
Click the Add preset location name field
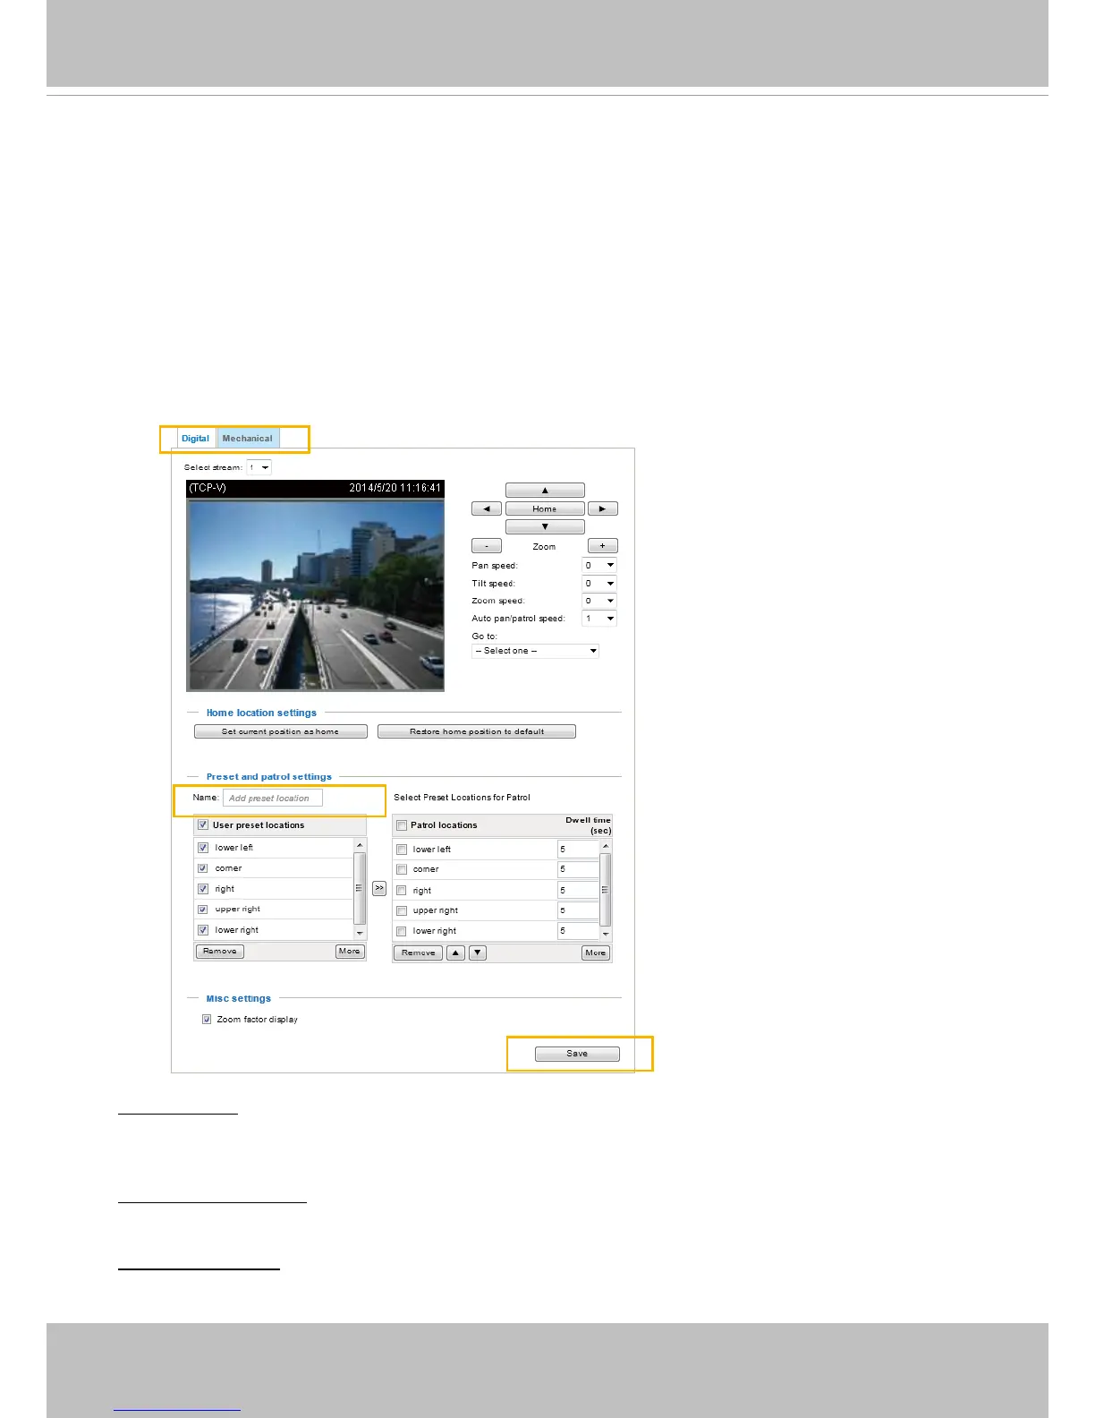(273, 798)
